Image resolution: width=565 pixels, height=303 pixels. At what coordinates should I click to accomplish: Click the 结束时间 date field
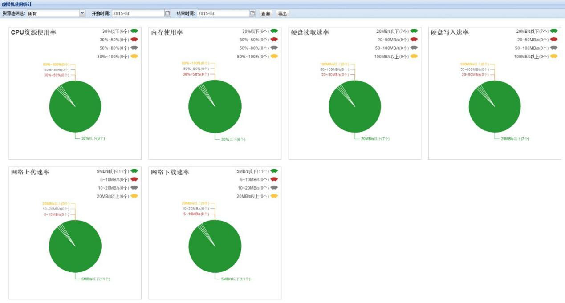click(223, 13)
